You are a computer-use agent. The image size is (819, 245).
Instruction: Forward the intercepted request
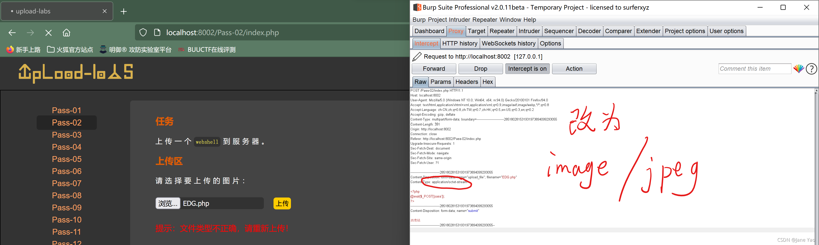pyautogui.click(x=434, y=69)
